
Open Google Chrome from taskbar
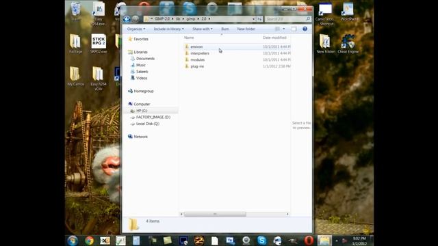click(x=90, y=241)
